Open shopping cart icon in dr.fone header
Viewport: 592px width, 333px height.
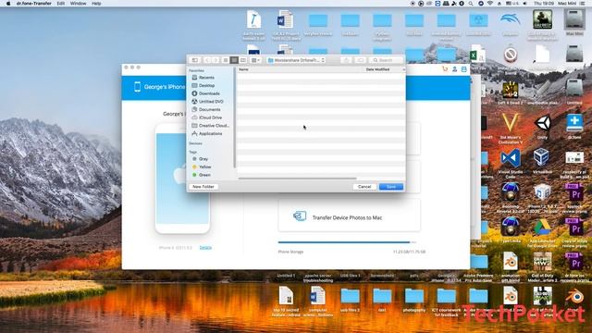(445, 69)
